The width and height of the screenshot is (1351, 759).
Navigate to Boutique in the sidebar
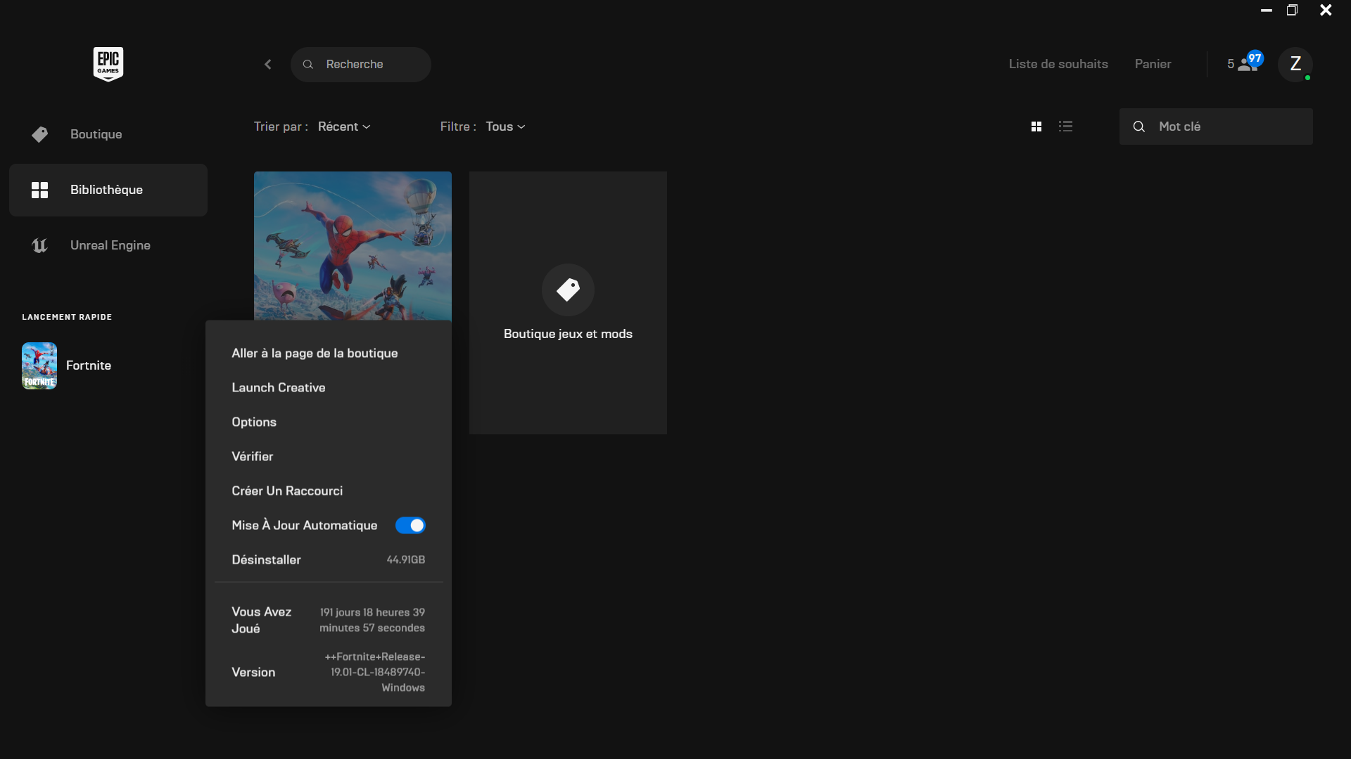click(x=108, y=134)
